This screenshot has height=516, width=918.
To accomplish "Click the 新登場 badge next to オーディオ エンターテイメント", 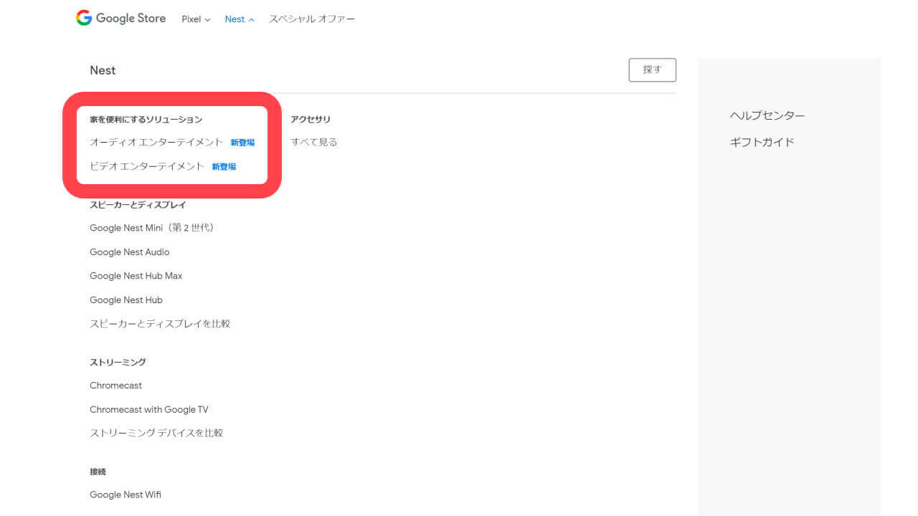I will (242, 142).
